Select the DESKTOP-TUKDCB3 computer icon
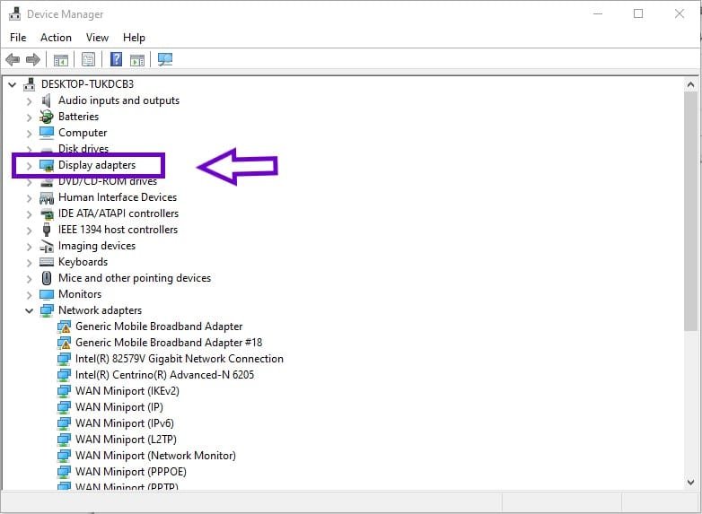The width and height of the screenshot is (702, 514). (30, 84)
